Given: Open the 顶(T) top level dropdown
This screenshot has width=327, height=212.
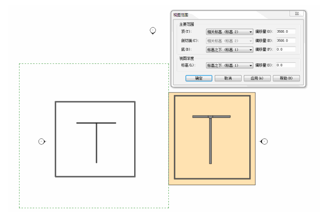Looking at the screenshot, I should click(230, 31).
